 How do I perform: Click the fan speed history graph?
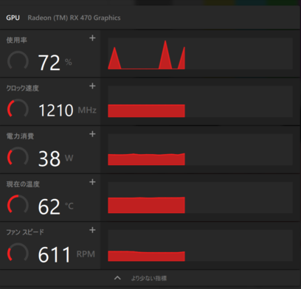200,246
